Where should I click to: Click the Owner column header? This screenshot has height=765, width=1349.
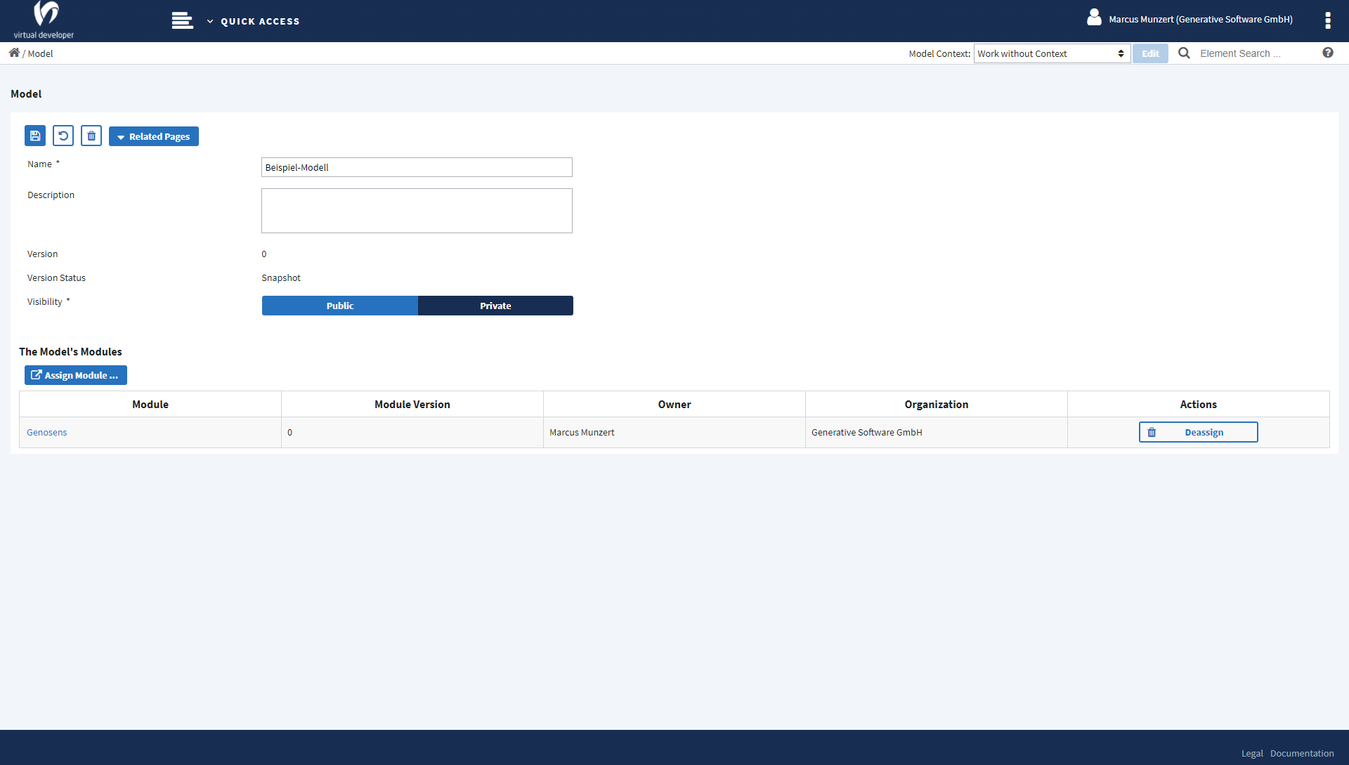pos(674,405)
